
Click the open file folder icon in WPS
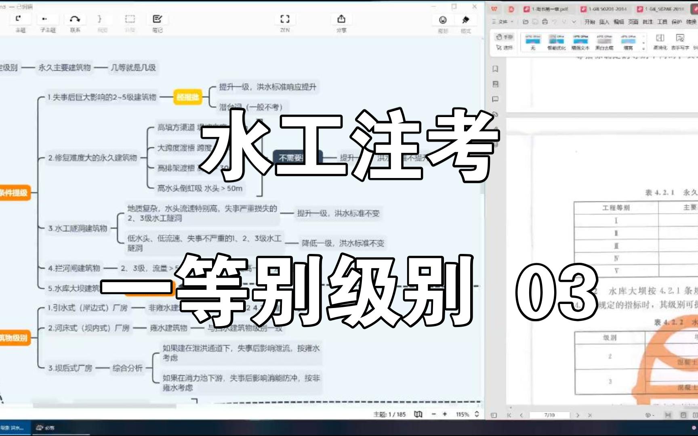[x=525, y=22]
